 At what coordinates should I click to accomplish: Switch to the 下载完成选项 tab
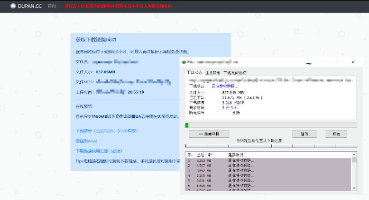(235, 73)
